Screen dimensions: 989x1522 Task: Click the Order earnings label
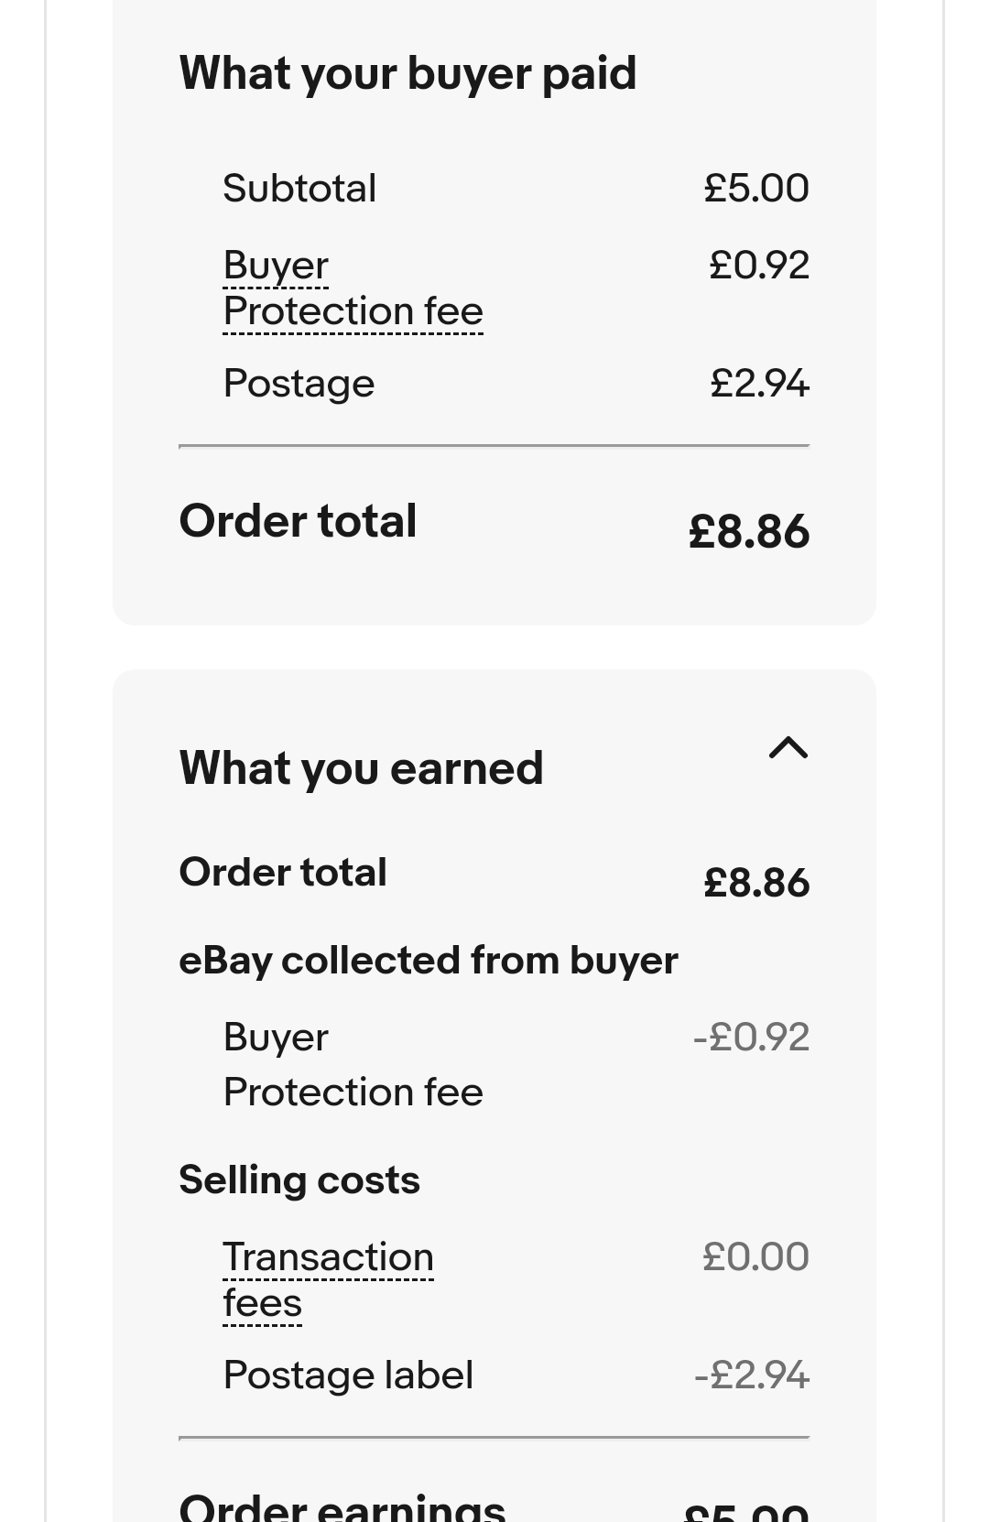pyautogui.click(x=342, y=1506)
